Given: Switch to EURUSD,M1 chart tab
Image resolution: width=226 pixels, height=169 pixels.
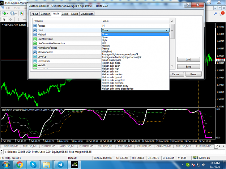Looking at the screenshot, I should tap(30, 146).
